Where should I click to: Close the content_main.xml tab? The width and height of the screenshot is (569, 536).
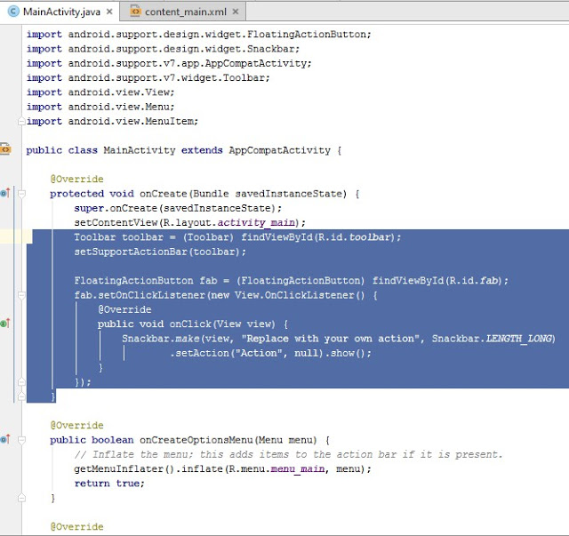236,12
